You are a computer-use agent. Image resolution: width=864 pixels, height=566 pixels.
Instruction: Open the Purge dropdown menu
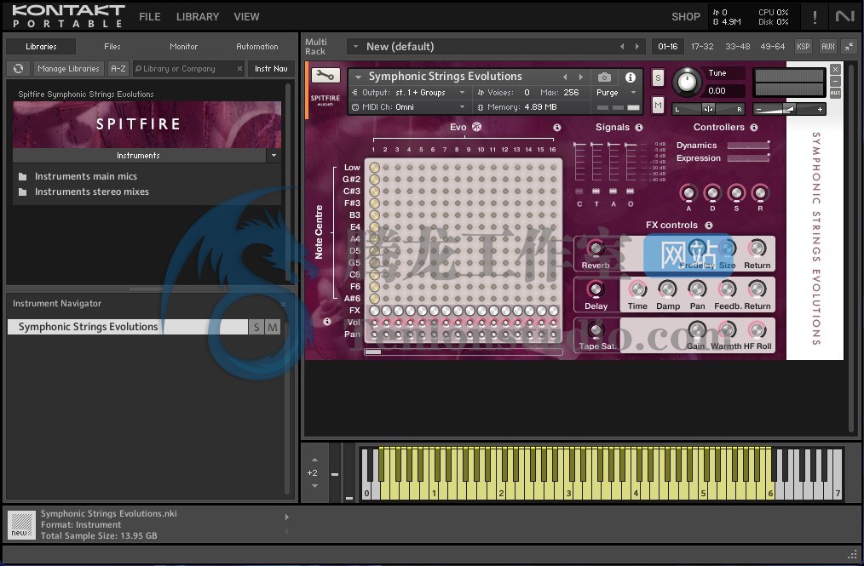pos(616,93)
